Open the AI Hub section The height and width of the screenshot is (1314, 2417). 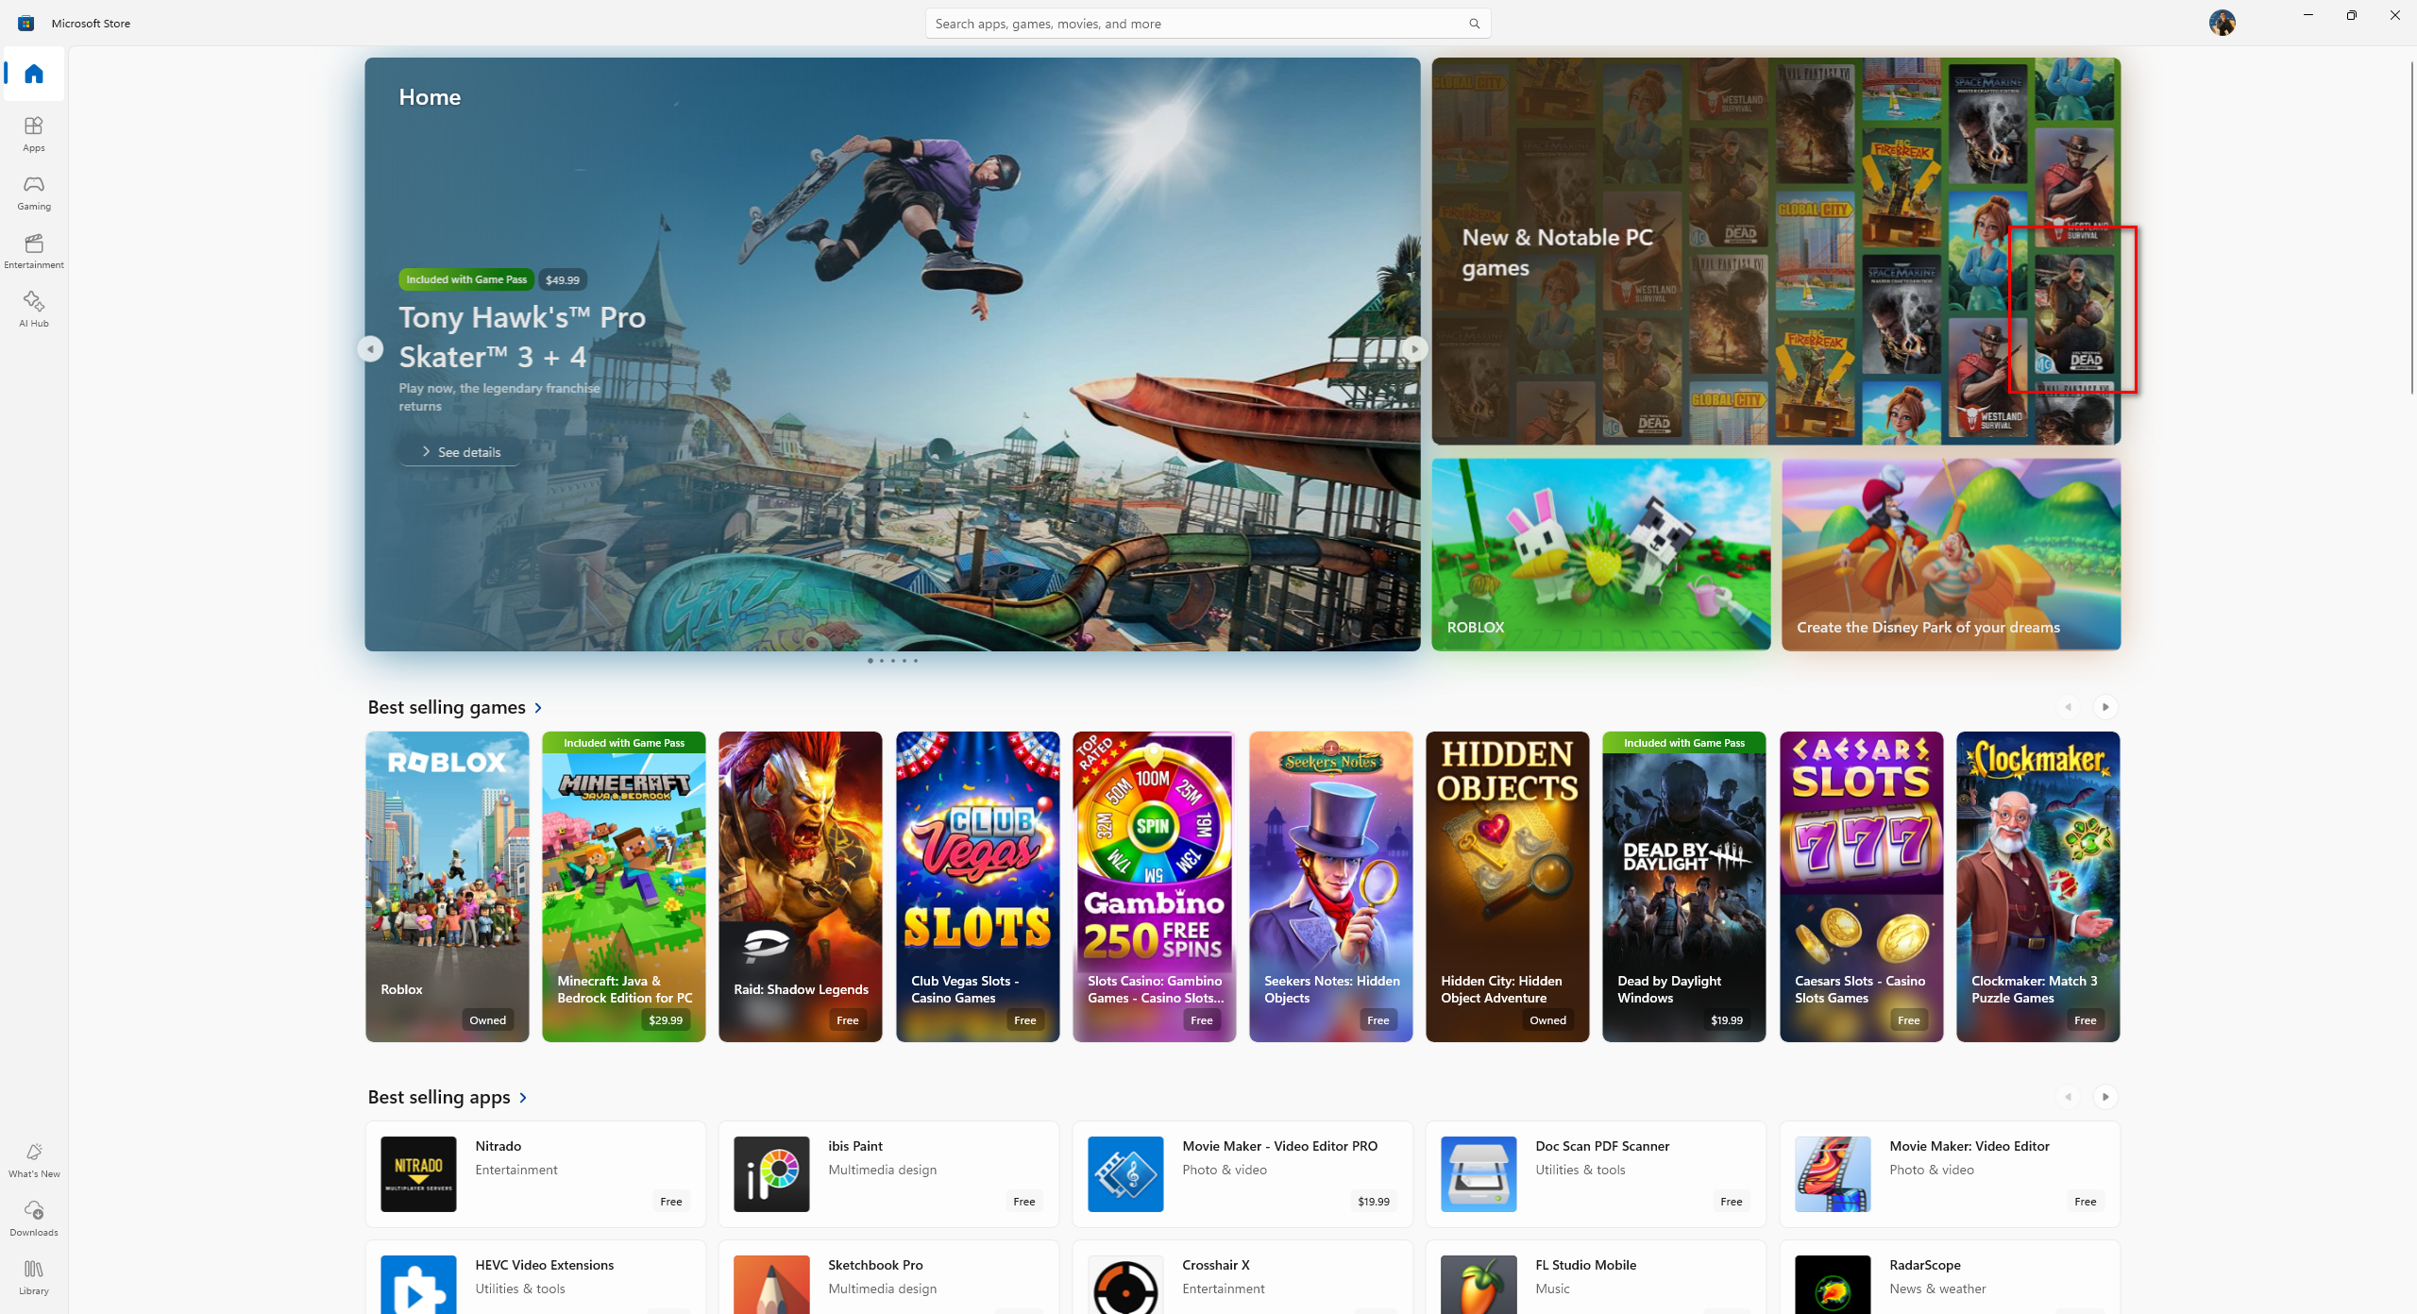coord(34,309)
